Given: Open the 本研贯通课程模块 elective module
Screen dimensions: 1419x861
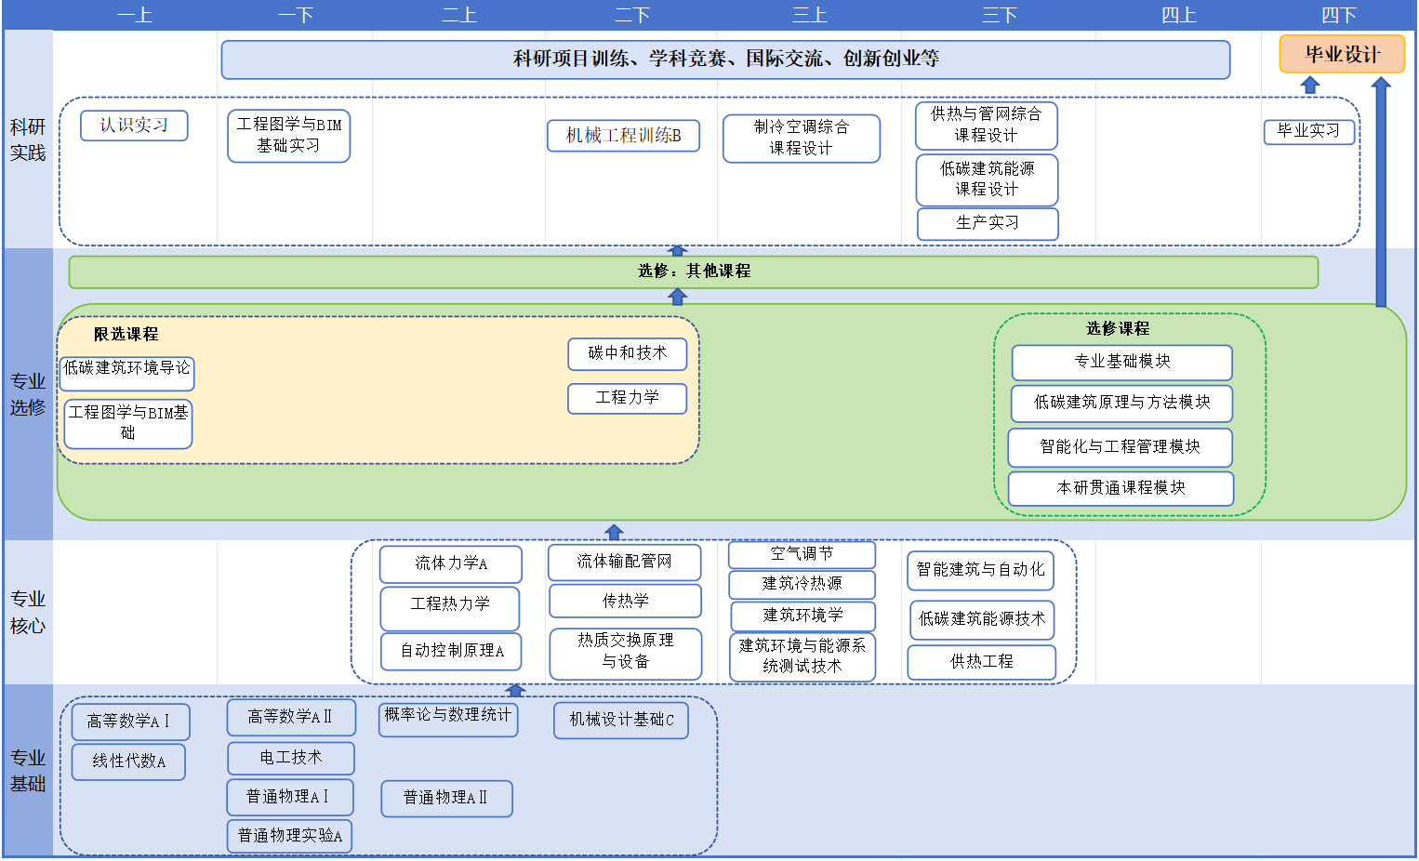Looking at the screenshot, I should pyautogui.click(x=1121, y=488).
